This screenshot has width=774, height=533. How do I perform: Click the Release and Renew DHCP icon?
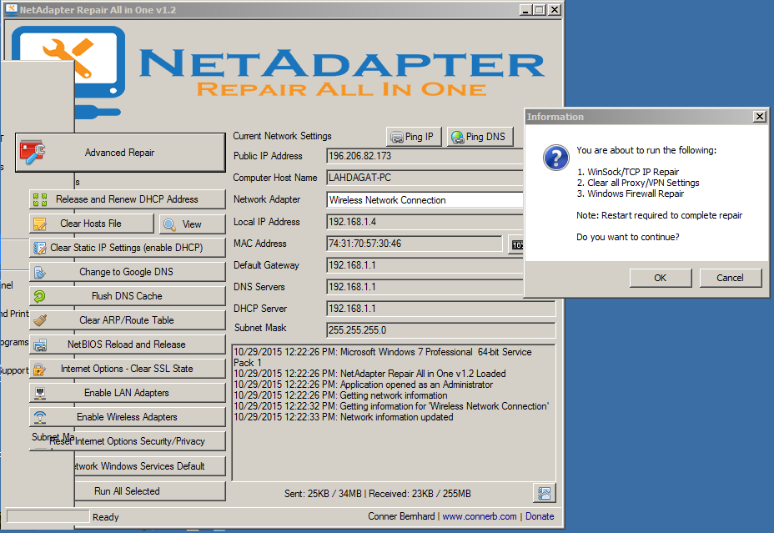(x=40, y=199)
